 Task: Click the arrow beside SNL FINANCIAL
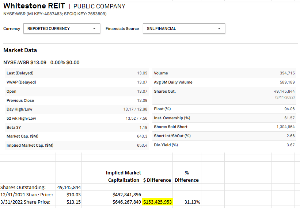pyautogui.click(x=219, y=28)
